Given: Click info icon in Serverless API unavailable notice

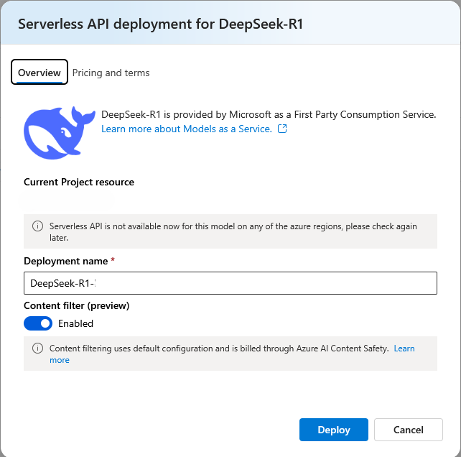Looking at the screenshot, I should tap(37, 226).
